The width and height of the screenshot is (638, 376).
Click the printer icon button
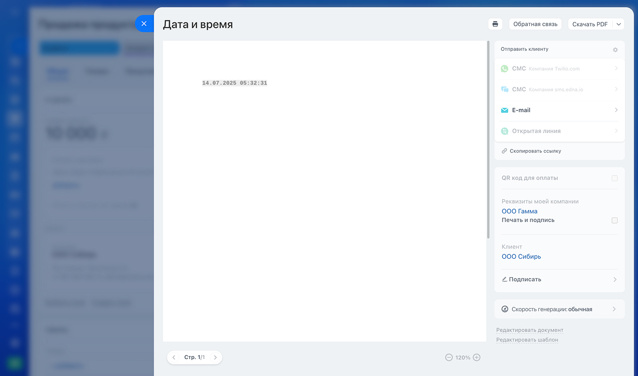(495, 24)
